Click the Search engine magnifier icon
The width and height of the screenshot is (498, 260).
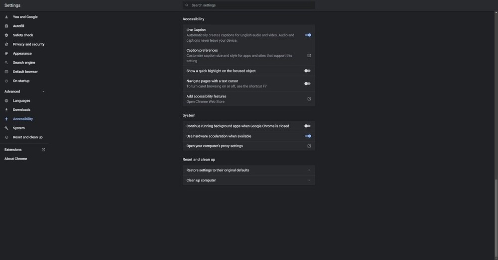coord(6,63)
